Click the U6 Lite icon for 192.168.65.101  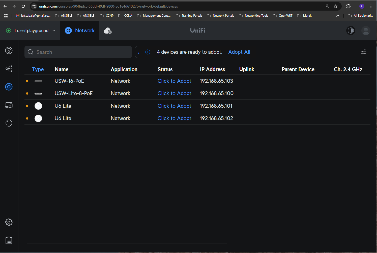pyautogui.click(x=38, y=106)
